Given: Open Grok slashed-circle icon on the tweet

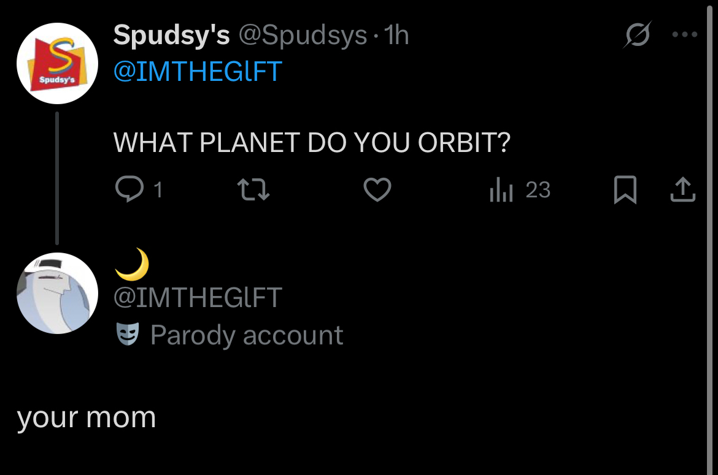Looking at the screenshot, I should (638, 36).
